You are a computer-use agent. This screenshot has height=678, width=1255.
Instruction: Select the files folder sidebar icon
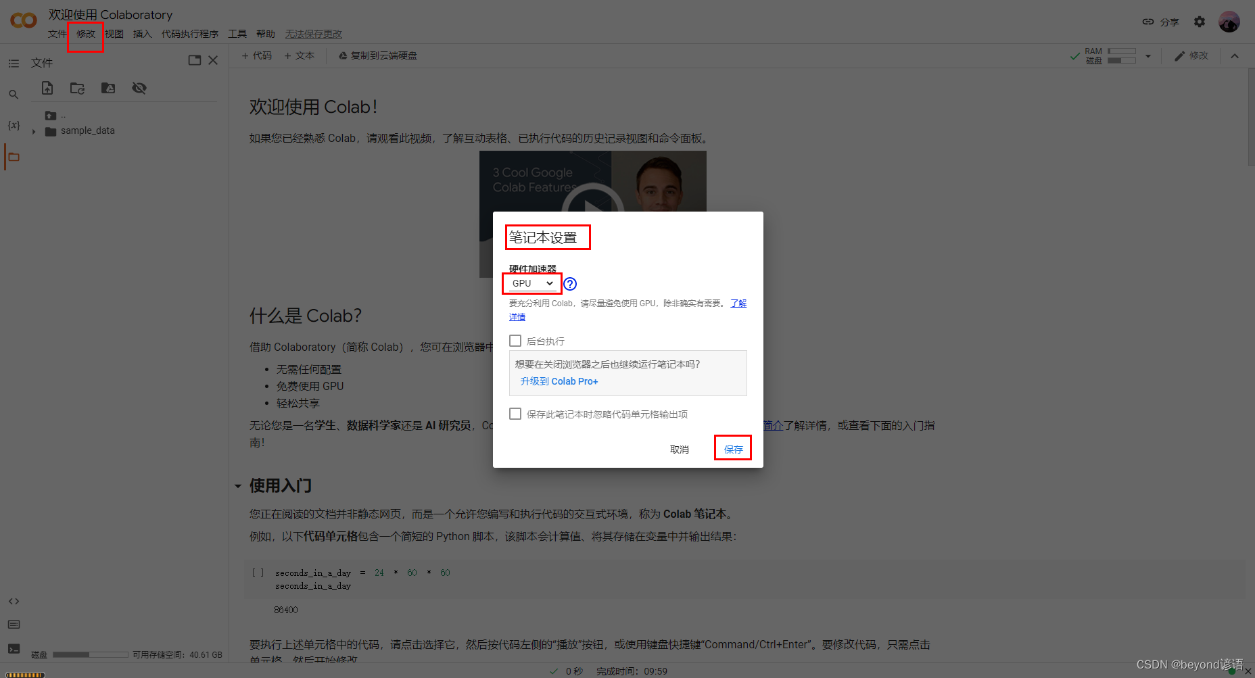point(14,157)
